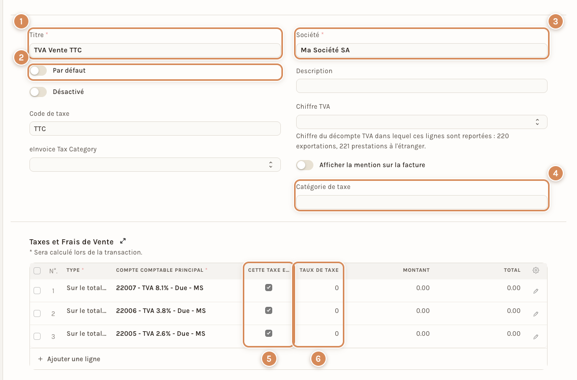Edit row 1 with pencil icon
The height and width of the screenshot is (380, 577).
click(536, 291)
